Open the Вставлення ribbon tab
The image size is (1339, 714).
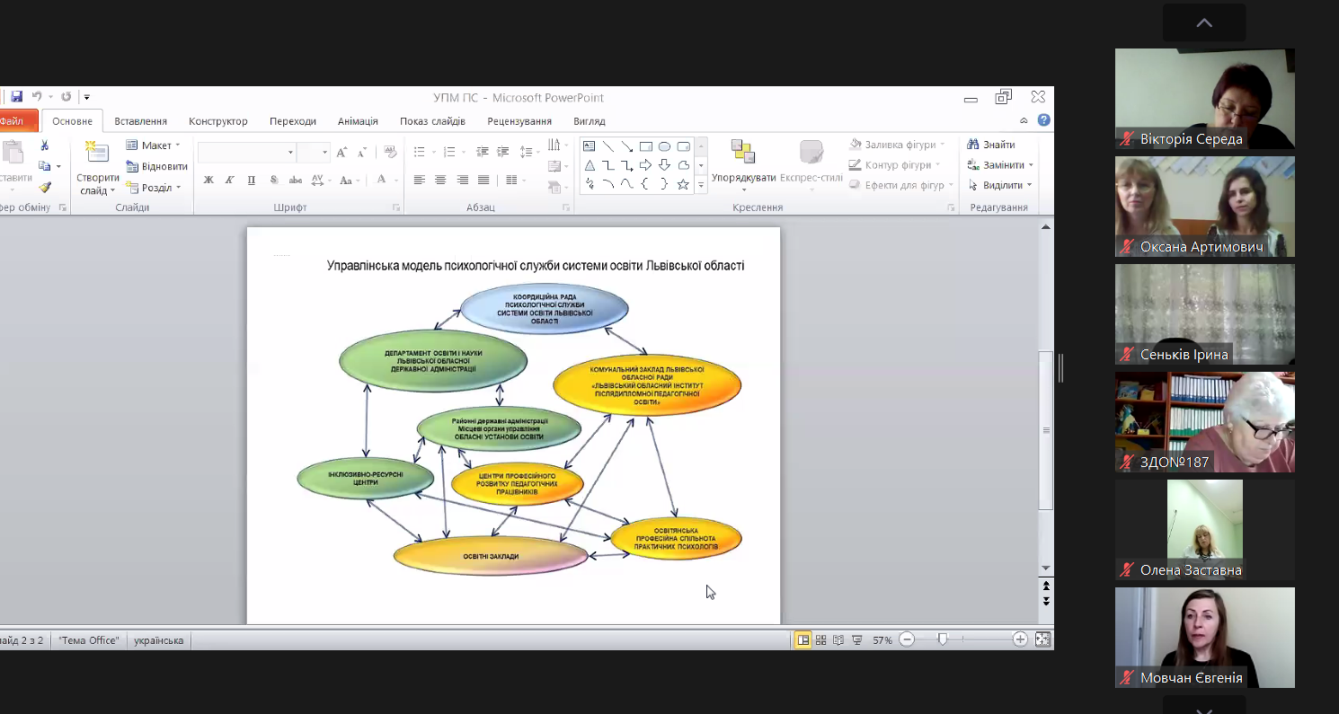coord(140,121)
